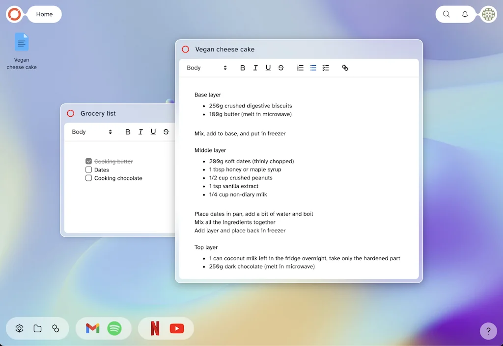Check the Dates item
The height and width of the screenshot is (346, 503).
[89, 170]
